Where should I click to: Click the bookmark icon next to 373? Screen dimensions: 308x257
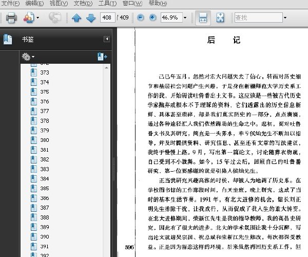pos(34,72)
